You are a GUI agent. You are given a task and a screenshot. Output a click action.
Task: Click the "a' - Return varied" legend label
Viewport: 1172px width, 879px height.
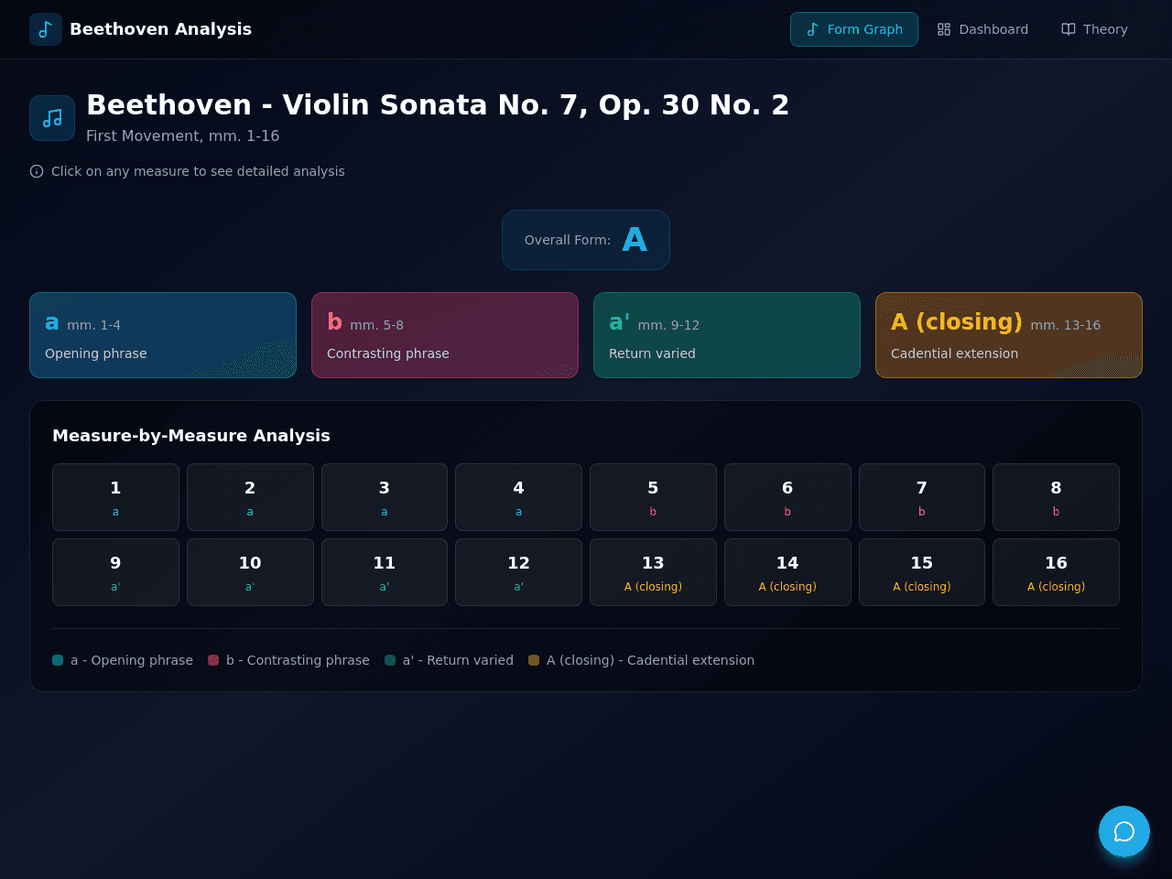tap(458, 660)
